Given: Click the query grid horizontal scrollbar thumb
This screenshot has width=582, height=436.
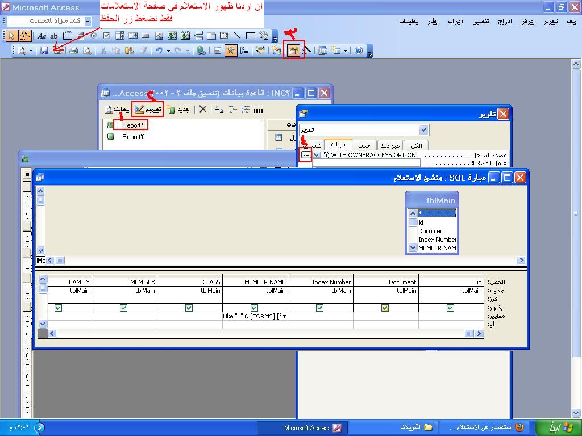Looking at the screenshot, I should click(469, 333).
